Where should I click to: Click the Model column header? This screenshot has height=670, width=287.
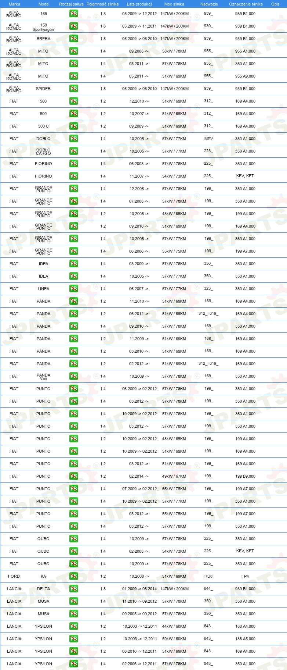point(44,4)
